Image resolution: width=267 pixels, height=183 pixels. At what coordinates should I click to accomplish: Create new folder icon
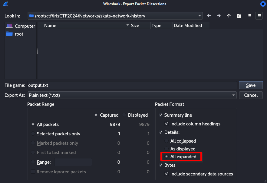(239, 16)
